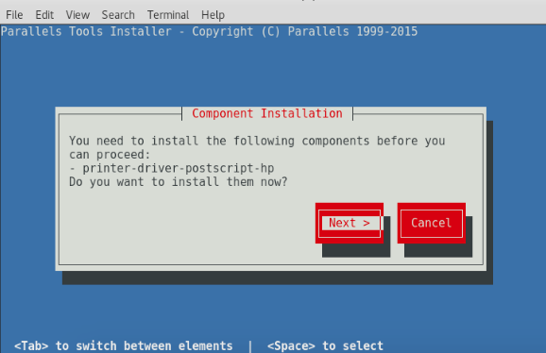
Task: Click the Parallels Tools Installer copyright header
Action: pyautogui.click(x=209, y=32)
